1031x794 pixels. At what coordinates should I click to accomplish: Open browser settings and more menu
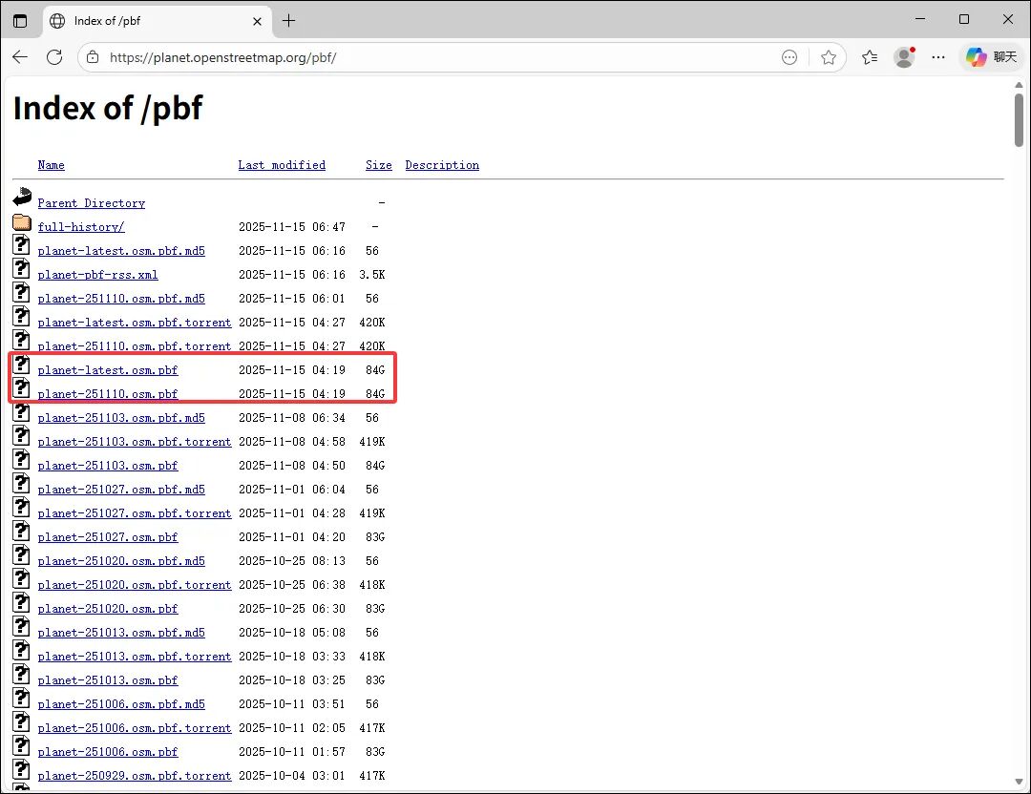pyautogui.click(x=938, y=57)
